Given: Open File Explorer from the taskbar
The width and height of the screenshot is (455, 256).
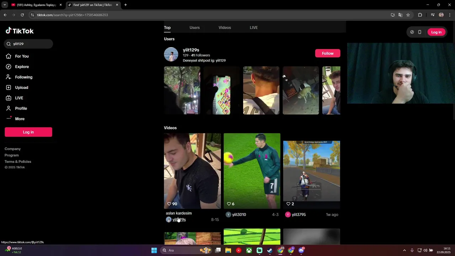Looking at the screenshot, I should tap(228, 250).
